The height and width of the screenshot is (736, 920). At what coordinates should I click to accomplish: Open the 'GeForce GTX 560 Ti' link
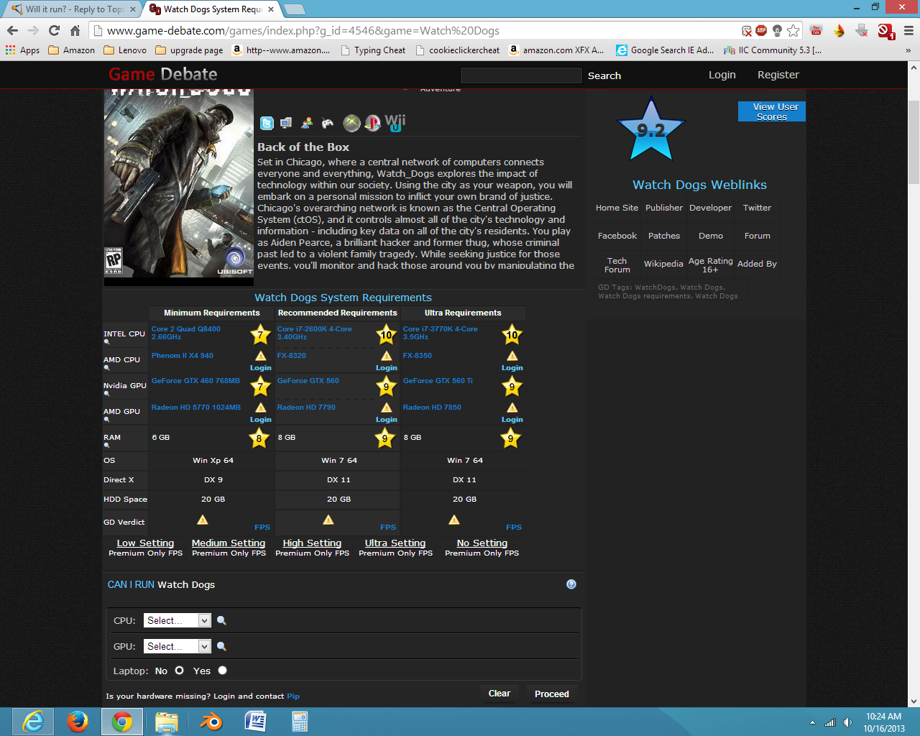tap(438, 381)
